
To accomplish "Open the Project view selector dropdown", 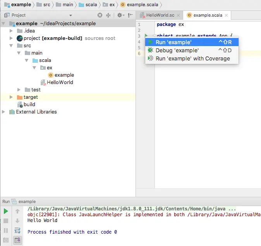I will click(70, 15).
